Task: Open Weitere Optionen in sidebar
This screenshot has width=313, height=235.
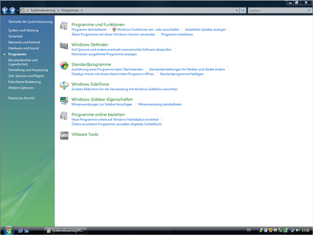Action: coord(21,88)
